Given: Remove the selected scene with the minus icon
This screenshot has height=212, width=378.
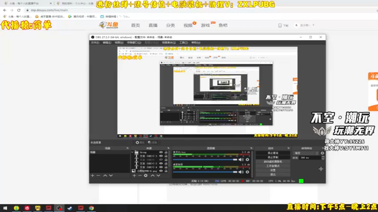Looking at the screenshot, I should (x=98, y=175).
